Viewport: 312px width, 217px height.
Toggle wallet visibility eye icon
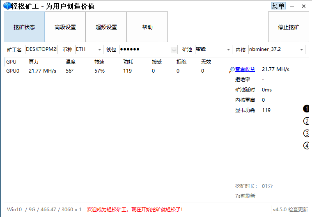pos(174,50)
